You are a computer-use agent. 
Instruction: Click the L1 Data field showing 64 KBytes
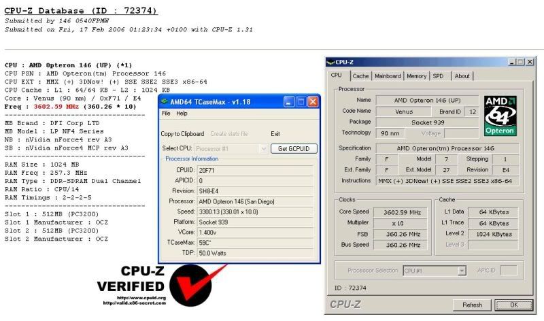click(x=494, y=212)
